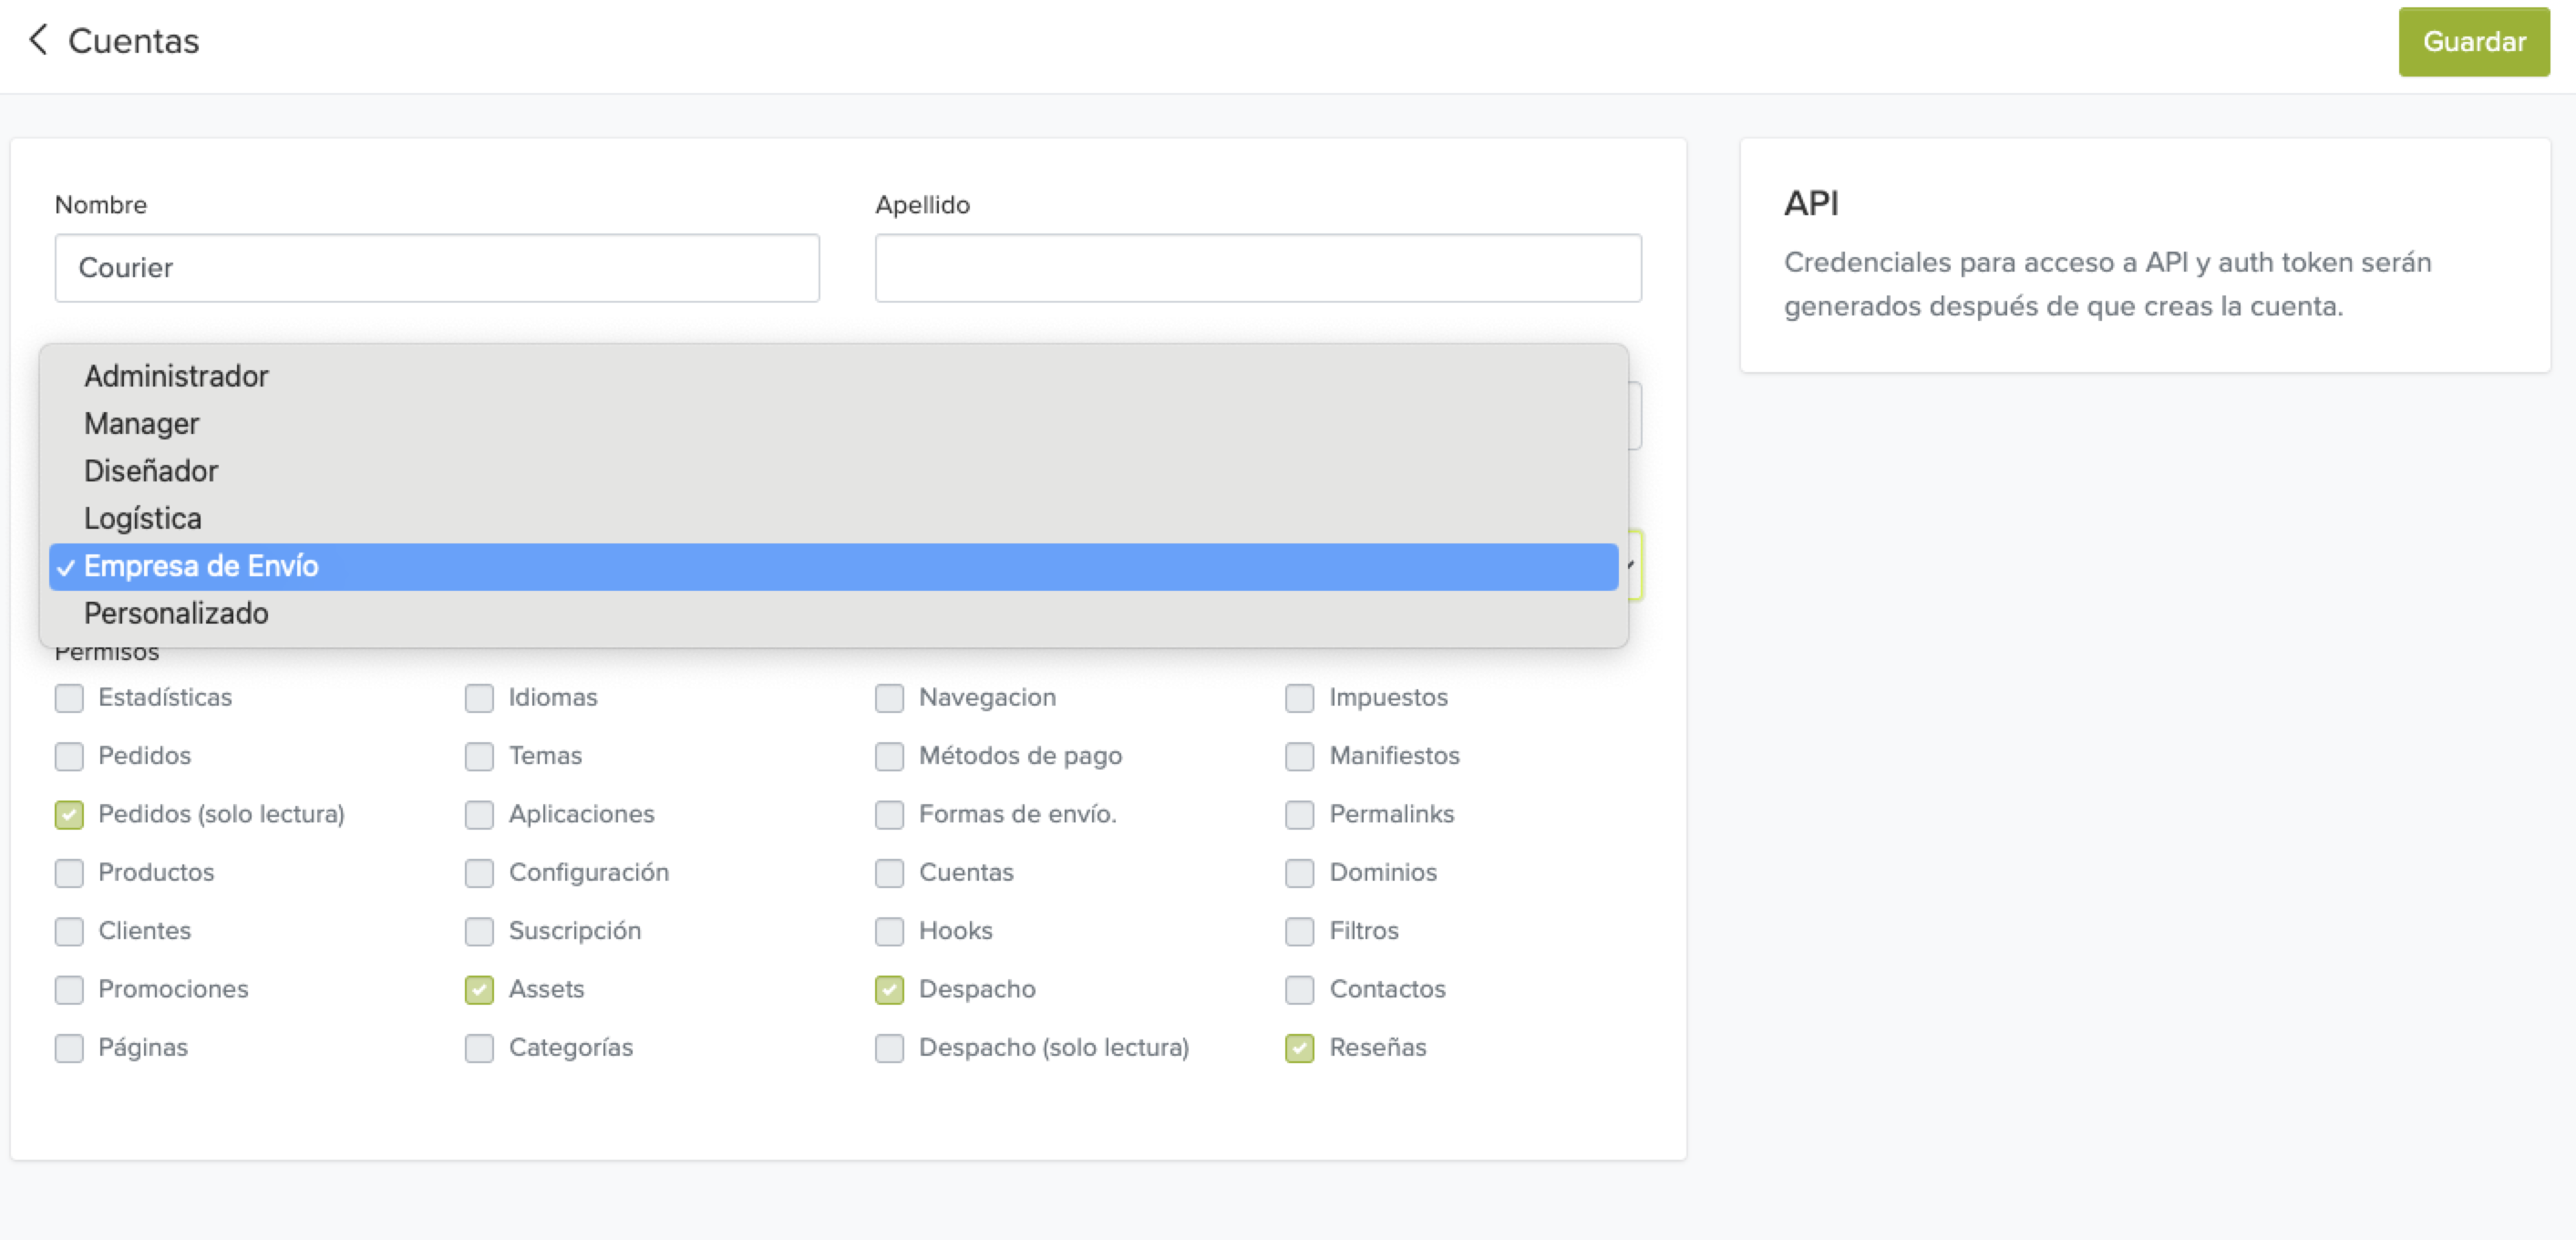The height and width of the screenshot is (1240, 2576).
Task: Select Administrador from the role list
Action: (x=176, y=376)
